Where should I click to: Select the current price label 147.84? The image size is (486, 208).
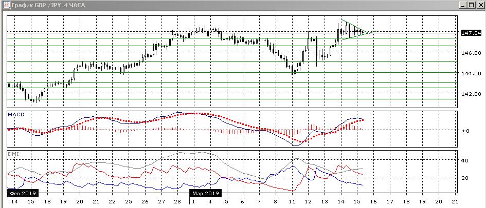[471, 33]
